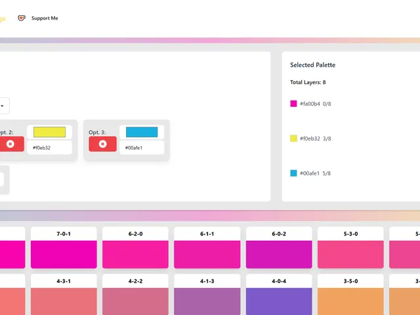This screenshot has height=315, width=420.
Task: Select the 6-2-0 color card
Action: point(136,247)
